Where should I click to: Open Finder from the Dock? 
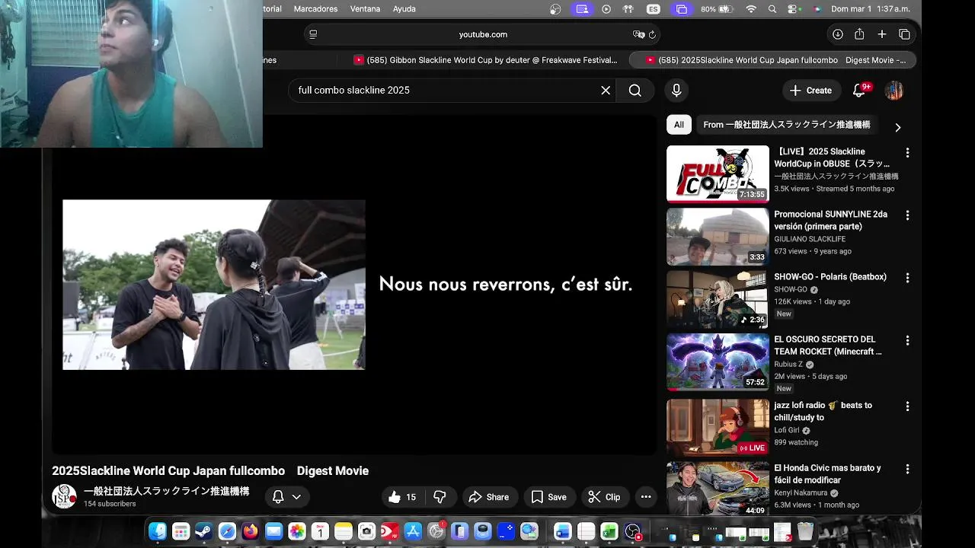coord(158,531)
